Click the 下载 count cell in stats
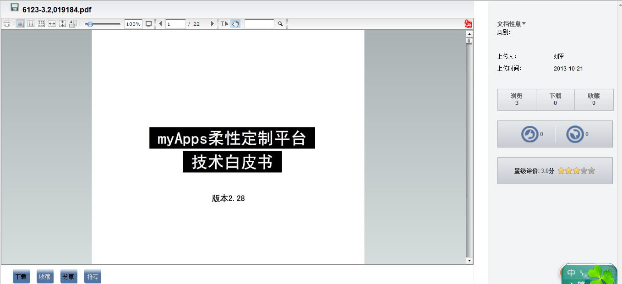Screen dimensions: 622x284 click(555, 99)
